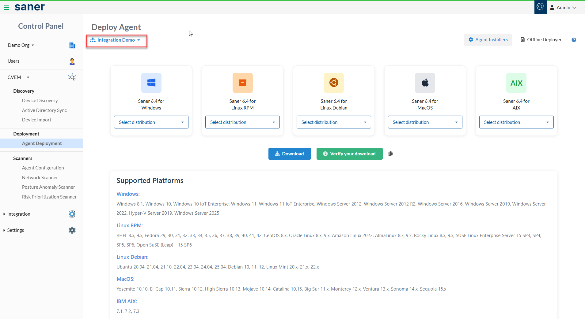The image size is (585, 319).
Task: Click the Deploy Agent page title
Action: 116,27
